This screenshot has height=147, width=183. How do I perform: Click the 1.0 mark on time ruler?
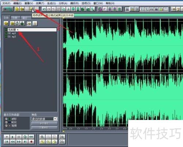click(x=78, y=129)
